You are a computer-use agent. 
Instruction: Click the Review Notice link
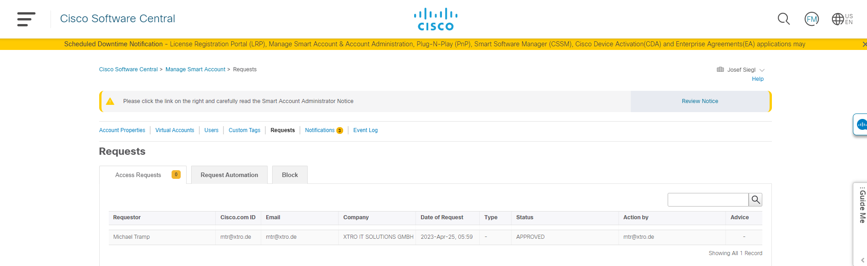click(700, 101)
